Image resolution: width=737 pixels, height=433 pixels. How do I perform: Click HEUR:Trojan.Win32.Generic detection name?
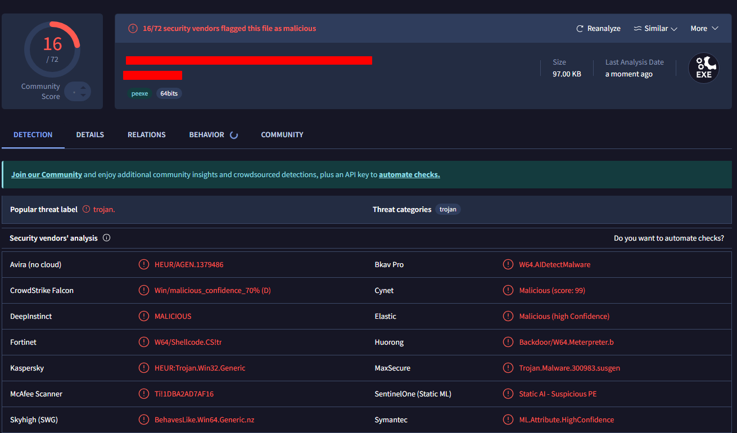click(x=200, y=368)
